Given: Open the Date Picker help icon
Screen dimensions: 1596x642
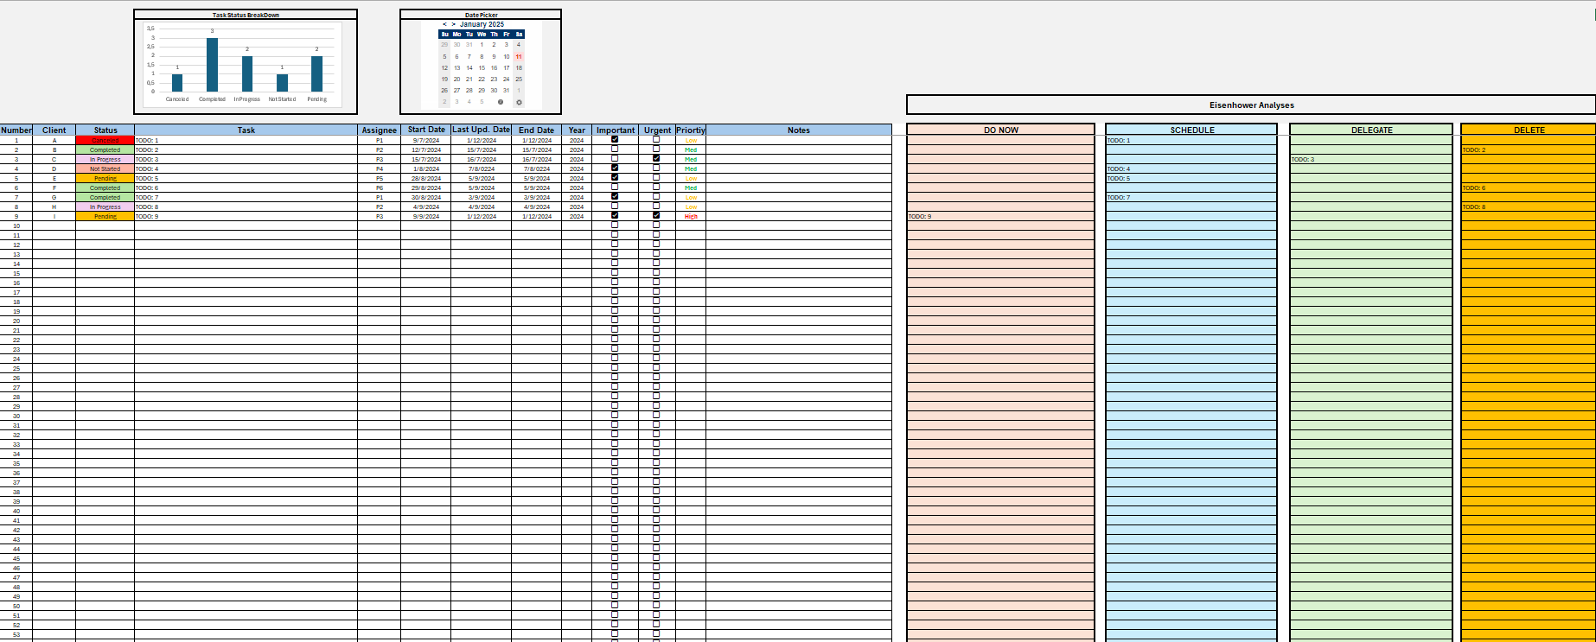Looking at the screenshot, I should pyautogui.click(x=501, y=102).
